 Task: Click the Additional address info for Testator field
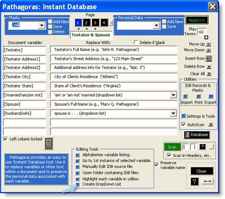click(114, 67)
